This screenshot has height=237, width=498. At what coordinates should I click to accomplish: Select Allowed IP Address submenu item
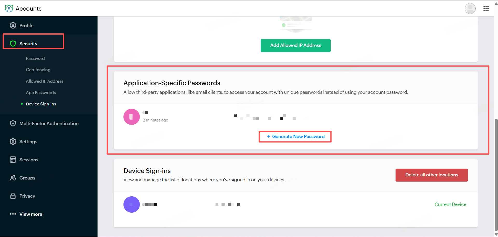point(45,81)
